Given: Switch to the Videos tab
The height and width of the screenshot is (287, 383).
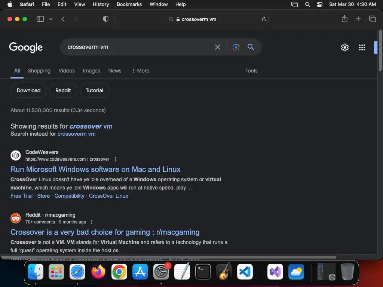Looking at the screenshot, I should click(x=67, y=71).
